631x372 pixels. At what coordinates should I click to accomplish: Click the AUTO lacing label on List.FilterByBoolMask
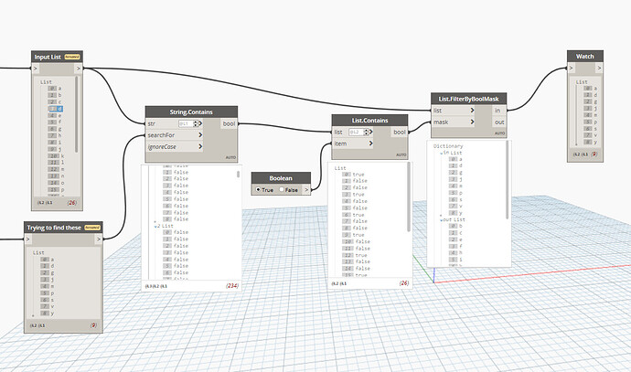tap(499, 133)
